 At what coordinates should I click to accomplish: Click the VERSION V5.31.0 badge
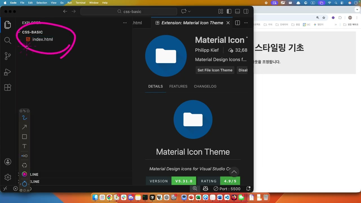(171, 181)
